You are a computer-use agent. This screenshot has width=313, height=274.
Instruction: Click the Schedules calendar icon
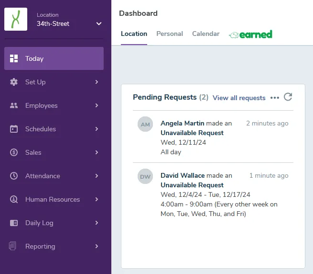tap(14, 129)
